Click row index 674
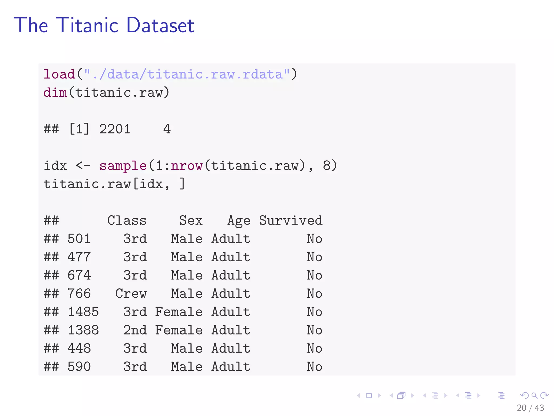Image resolution: width=554 pixels, height=416 pixels. 79,275
